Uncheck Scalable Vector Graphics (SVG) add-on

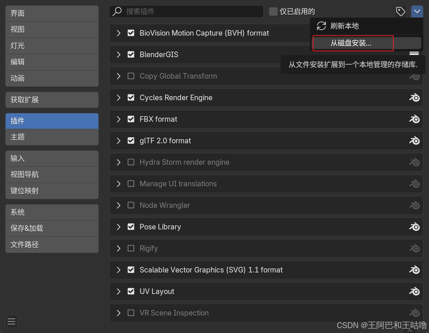click(x=131, y=270)
